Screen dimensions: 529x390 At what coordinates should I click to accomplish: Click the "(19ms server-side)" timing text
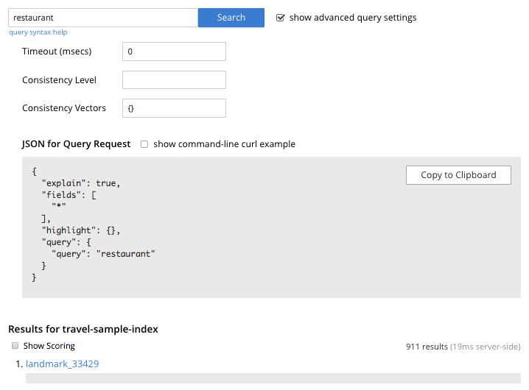point(485,347)
